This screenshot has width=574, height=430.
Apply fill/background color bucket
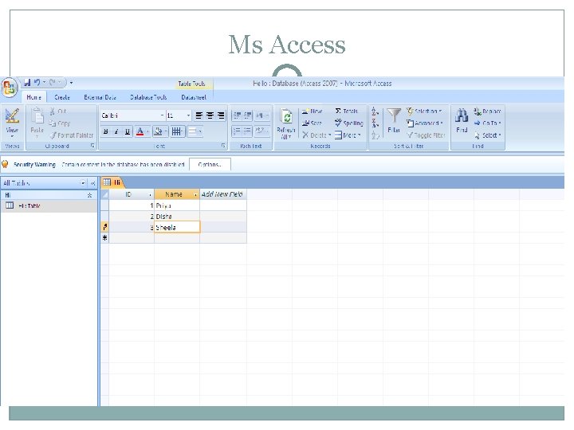[x=158, y=131]
